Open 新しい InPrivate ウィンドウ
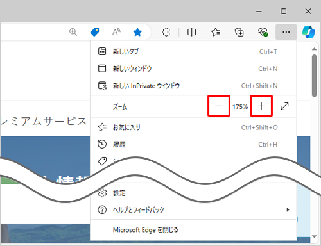 [x=193, y=86]
